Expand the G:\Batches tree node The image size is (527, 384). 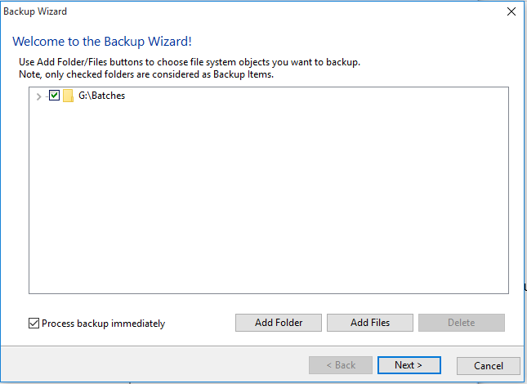38,96
